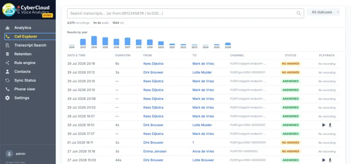Click the Sync Status refresh icon
351x164 pixels.
(7, 81)
